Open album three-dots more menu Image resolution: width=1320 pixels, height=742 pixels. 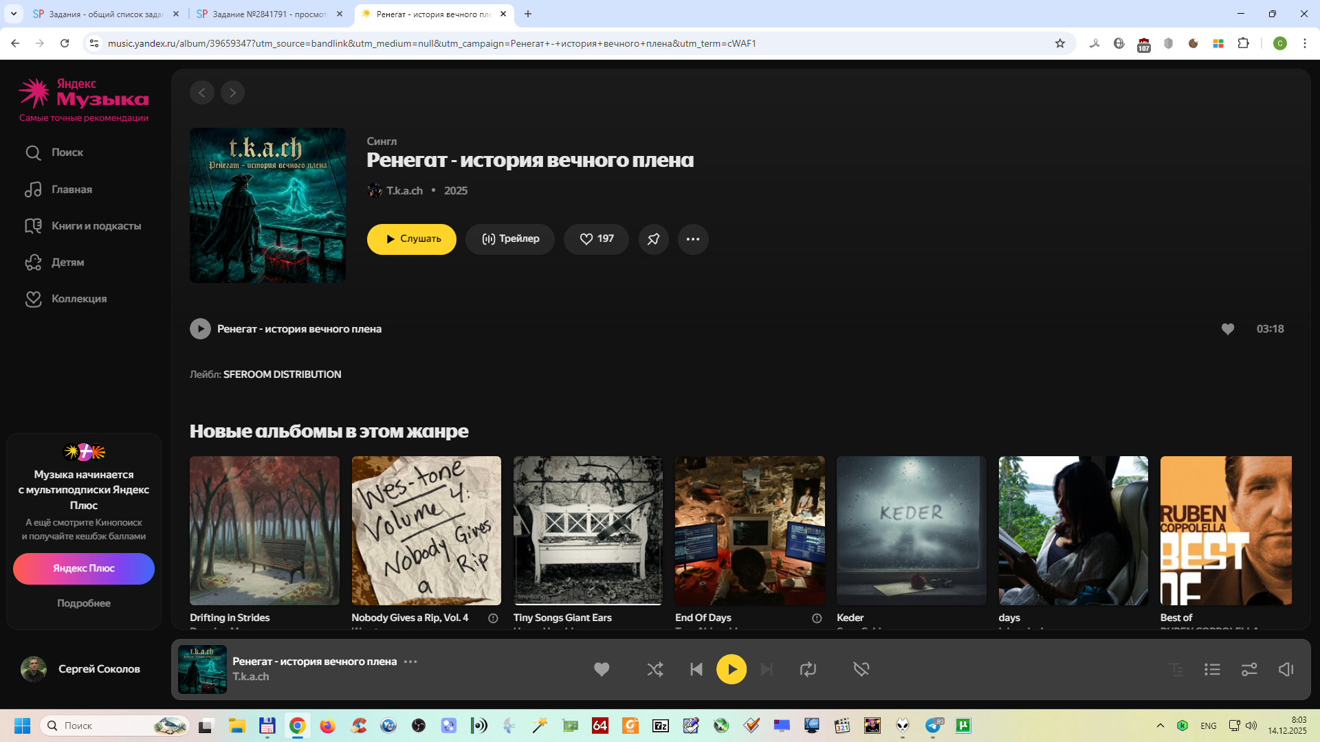693,239
